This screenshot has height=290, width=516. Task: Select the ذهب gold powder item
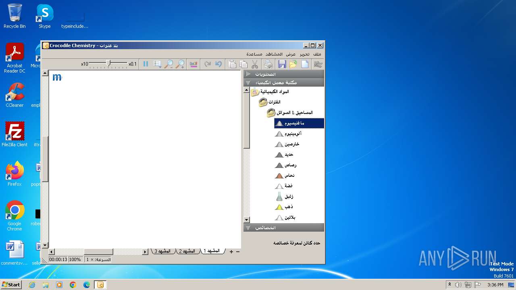click(284, 207)
